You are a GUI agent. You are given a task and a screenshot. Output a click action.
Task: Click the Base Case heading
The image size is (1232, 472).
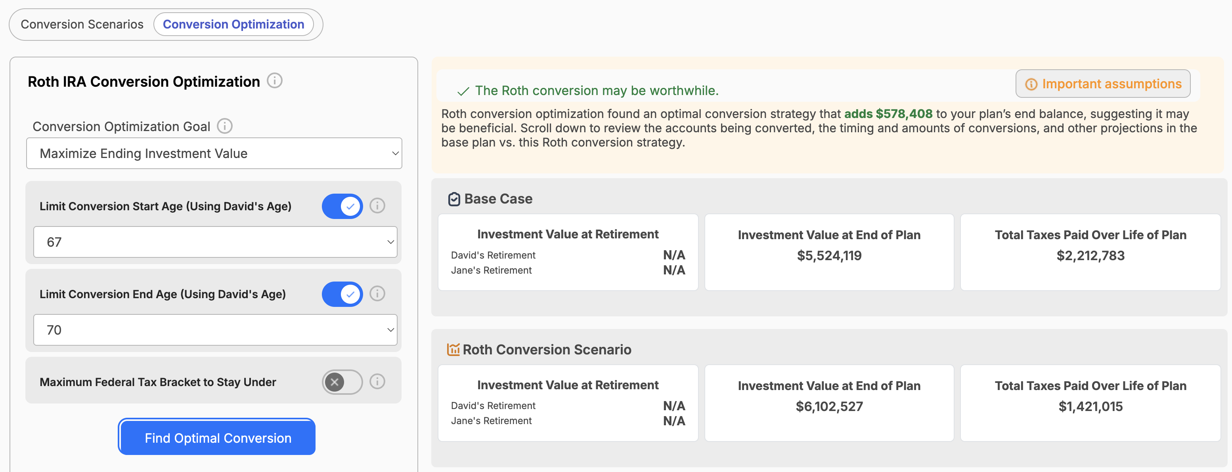tap(498, 199)
